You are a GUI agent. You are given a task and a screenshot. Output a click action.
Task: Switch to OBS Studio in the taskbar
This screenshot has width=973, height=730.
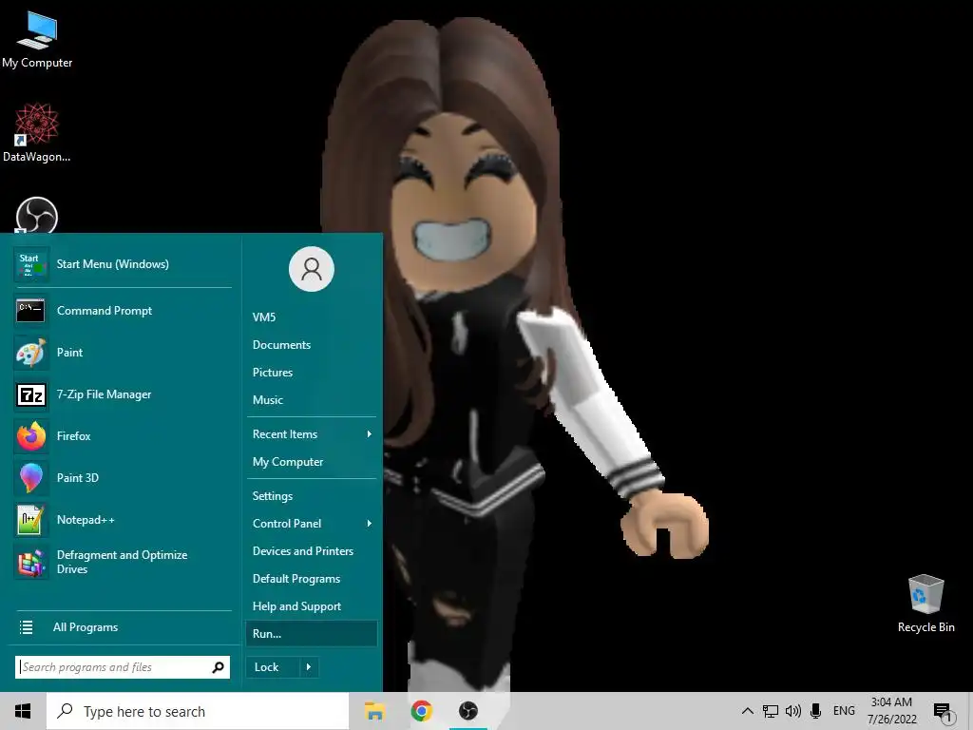[x=468, y=711]
